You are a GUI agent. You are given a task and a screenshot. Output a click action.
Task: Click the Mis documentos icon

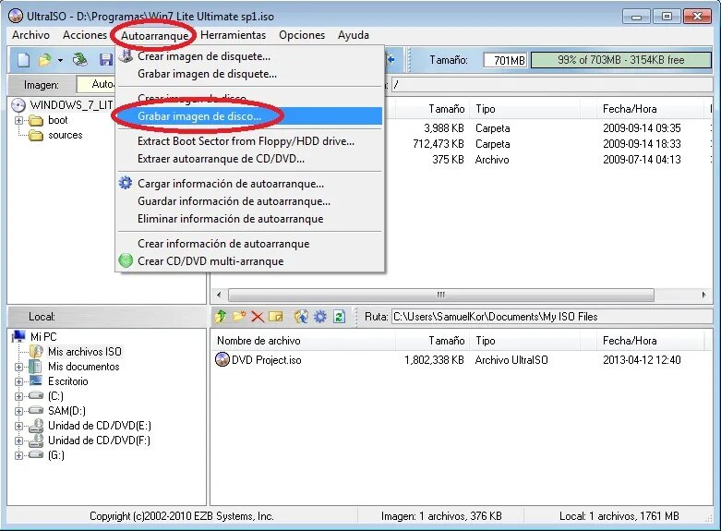click(35, 367)
